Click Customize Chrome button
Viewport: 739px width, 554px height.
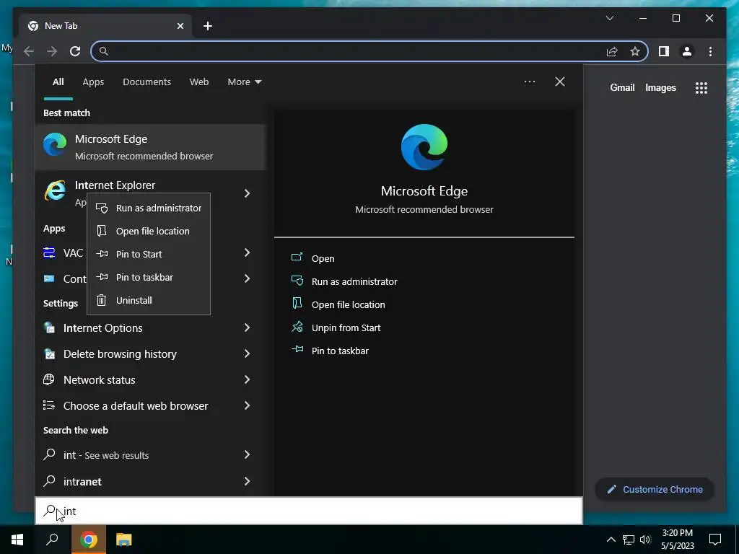click(x=655, y=490)
